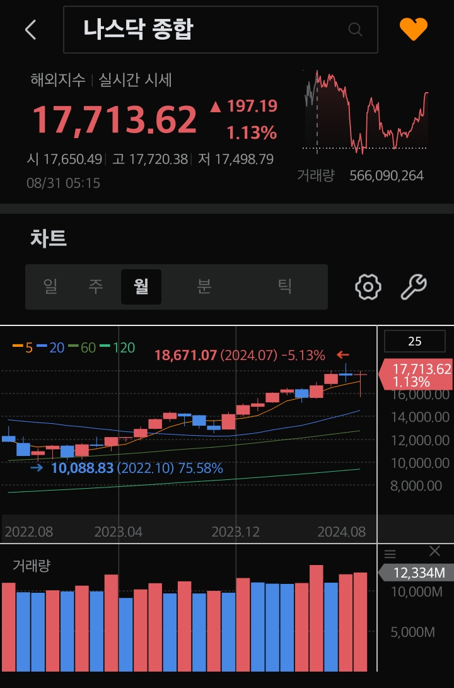Select the 월 monthly tab
454x688 pixels.
[x=141, y=286]
